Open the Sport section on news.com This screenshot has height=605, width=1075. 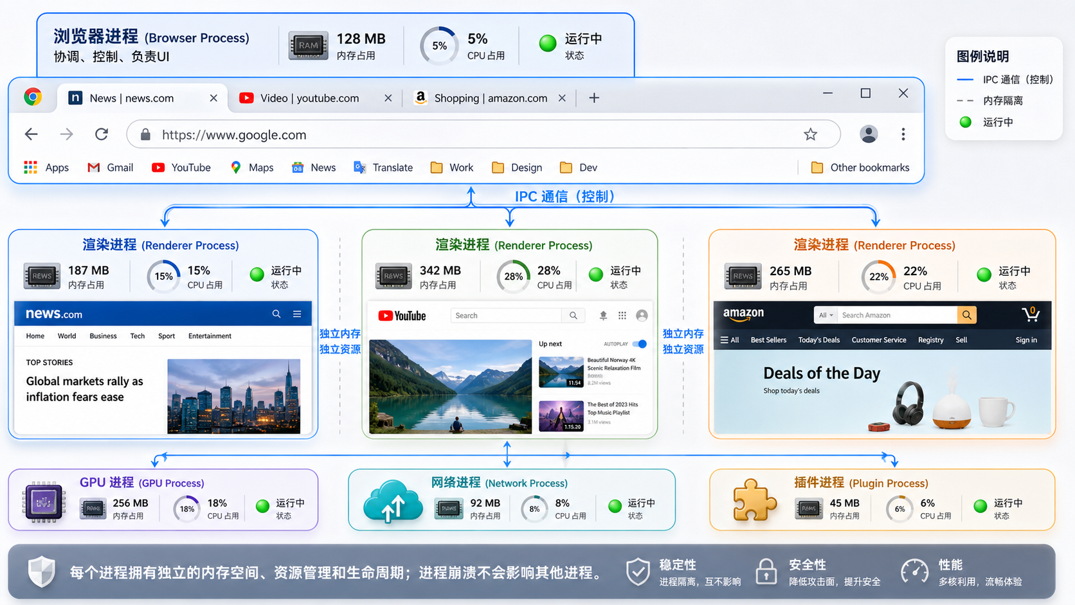tap(167, 336)
